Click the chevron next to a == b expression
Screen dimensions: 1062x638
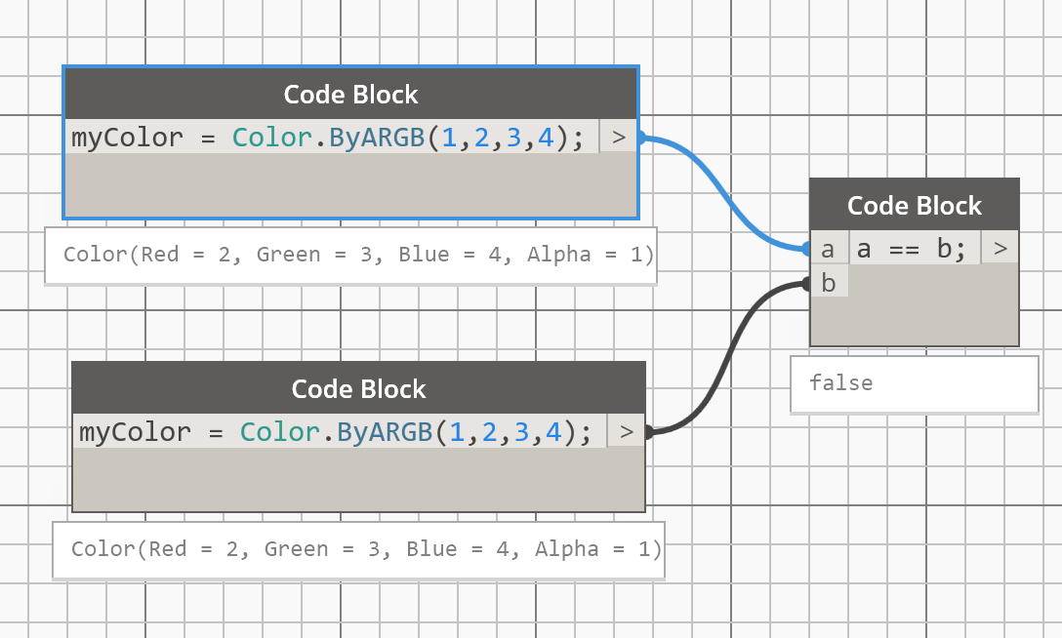(1000, 248)
